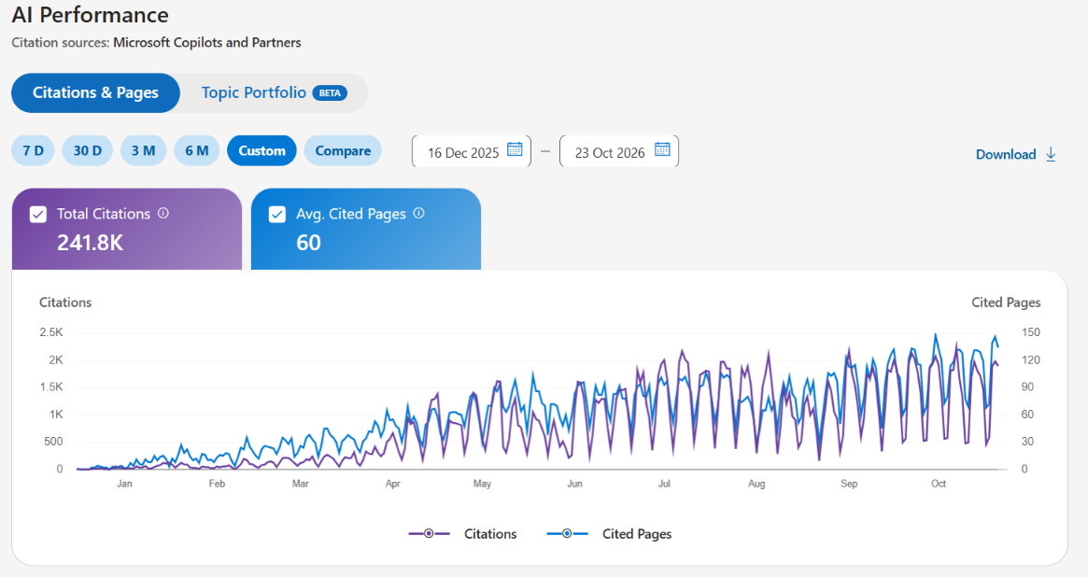Click the Compare button

pyautogui.click(x=343, y=150)
